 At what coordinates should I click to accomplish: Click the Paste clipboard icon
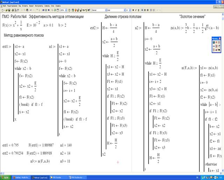27,10
